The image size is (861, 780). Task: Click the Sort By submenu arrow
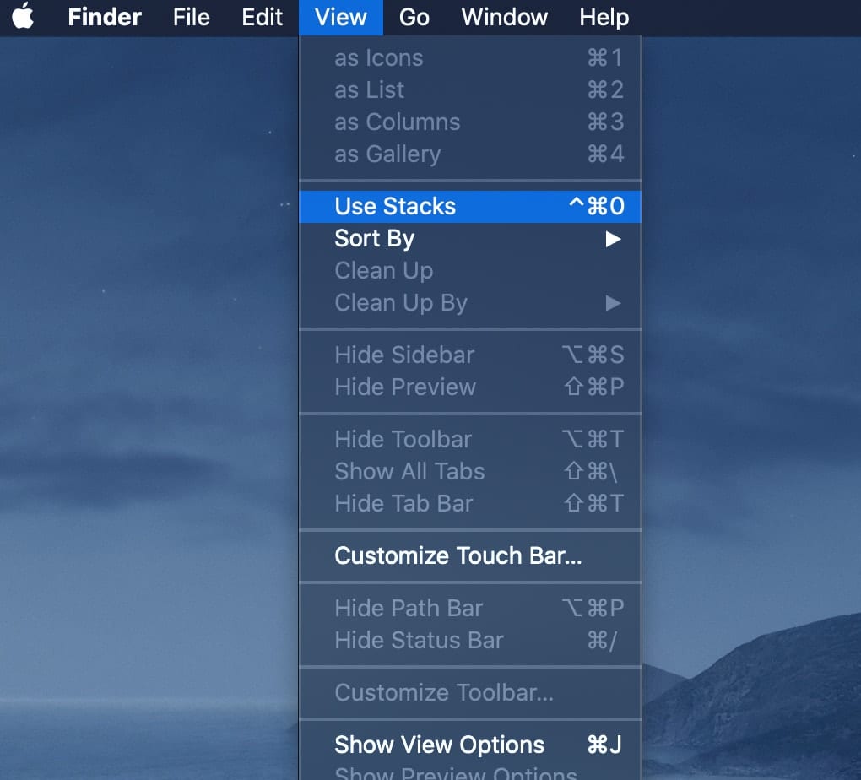point(613,239)
